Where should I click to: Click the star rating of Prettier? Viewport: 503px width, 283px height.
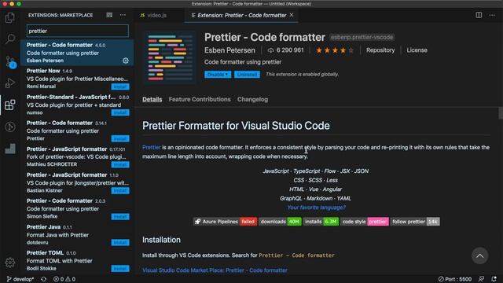tap(335, 50)
